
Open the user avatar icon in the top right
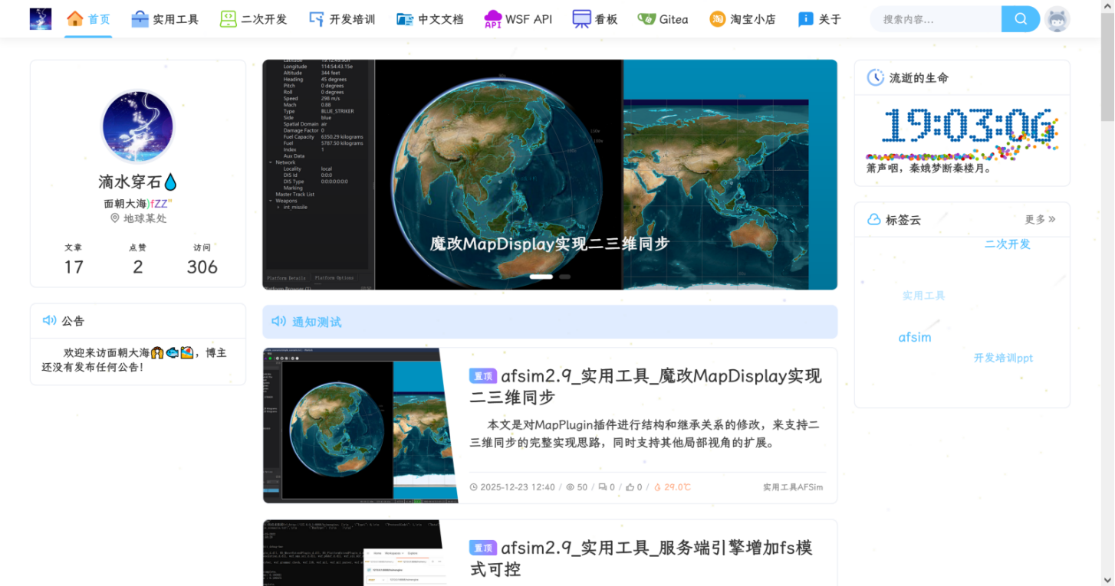tap(1057, 19)
